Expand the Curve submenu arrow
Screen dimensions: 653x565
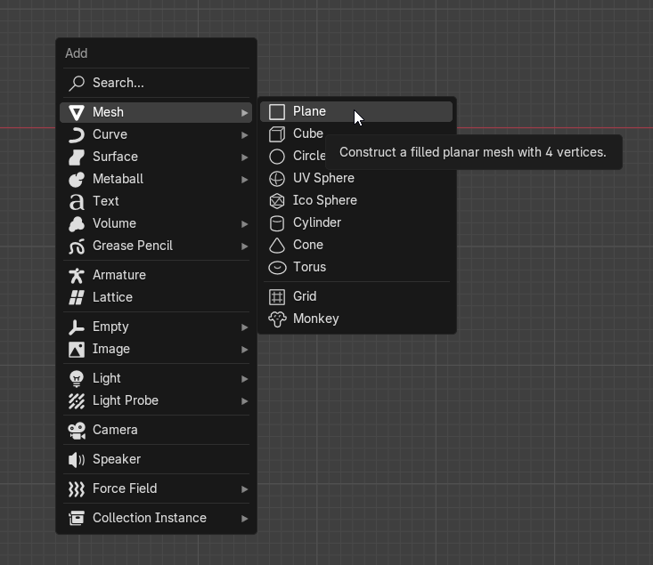pyautogui.click(x=244, y=134)
